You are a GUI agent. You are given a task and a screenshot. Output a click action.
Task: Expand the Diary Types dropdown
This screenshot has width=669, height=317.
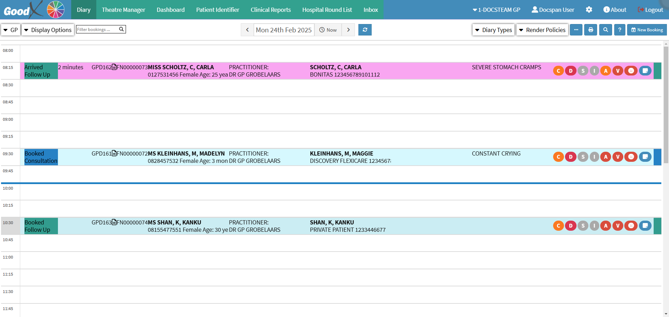click(493, 30)
